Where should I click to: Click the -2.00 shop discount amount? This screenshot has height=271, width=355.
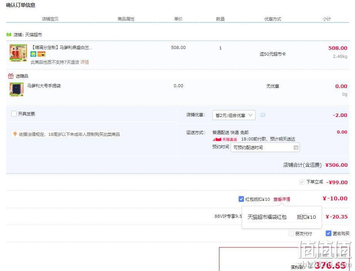[340, 115]
